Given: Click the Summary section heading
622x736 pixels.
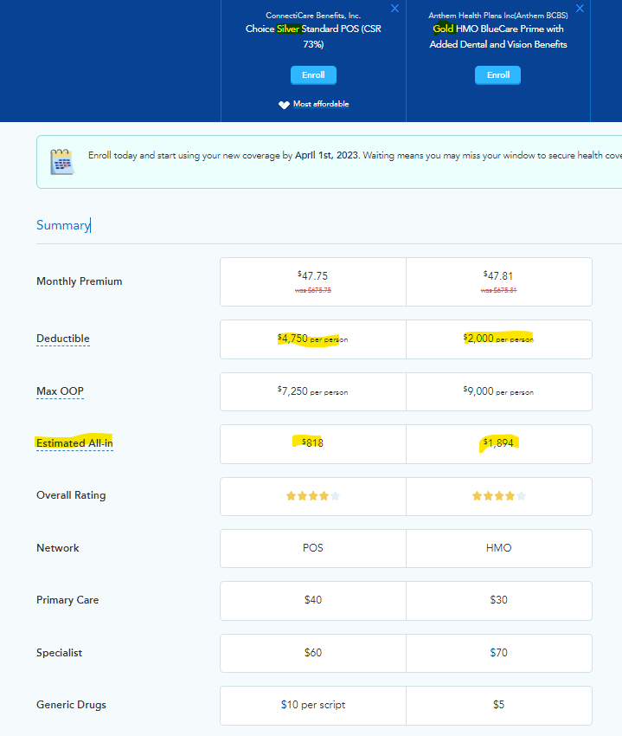Looking at the screenshot, I should [x=63, y=225].
